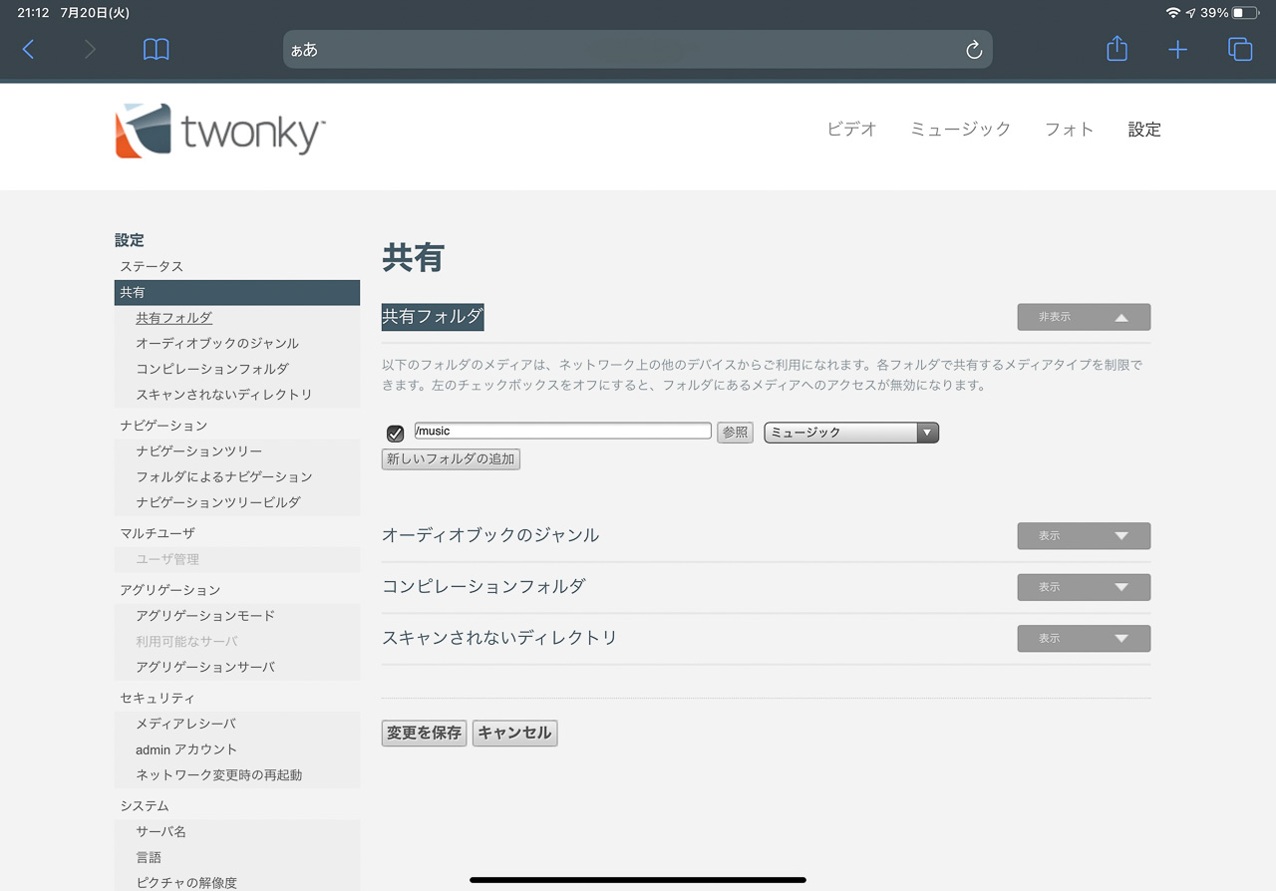Open the 共有フォルダ sidebar link

point(173,318)
